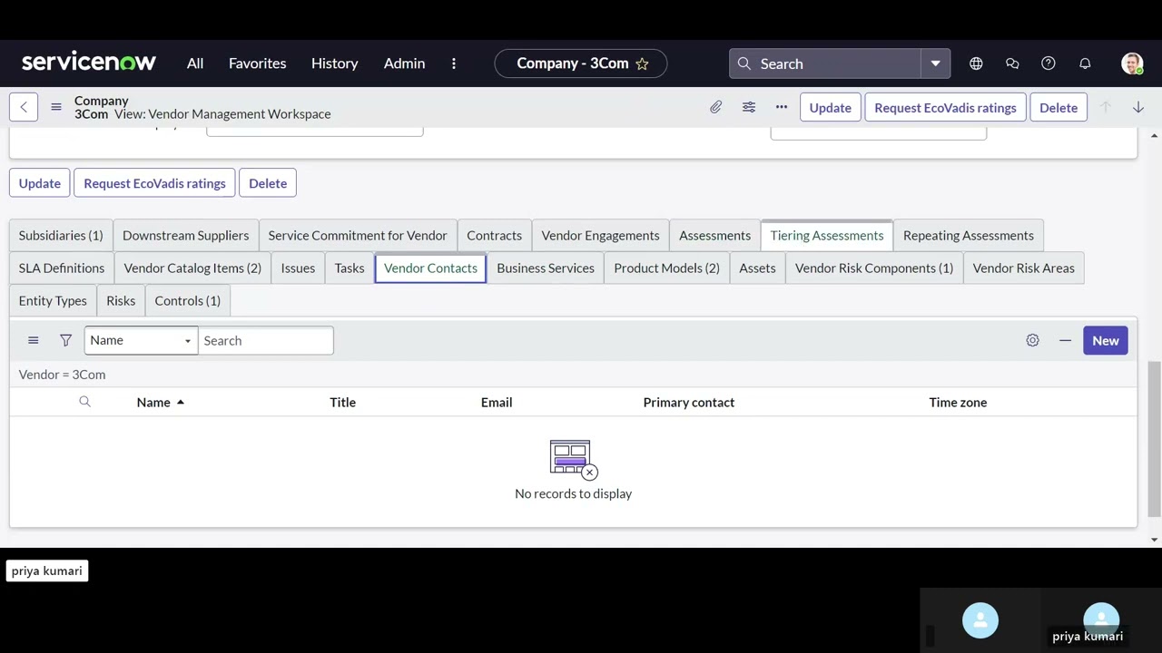Screen dimensions: 1162x653
Task: Open the more menus kebab icon
Action: pyautogui.click(x=454, y=63)
